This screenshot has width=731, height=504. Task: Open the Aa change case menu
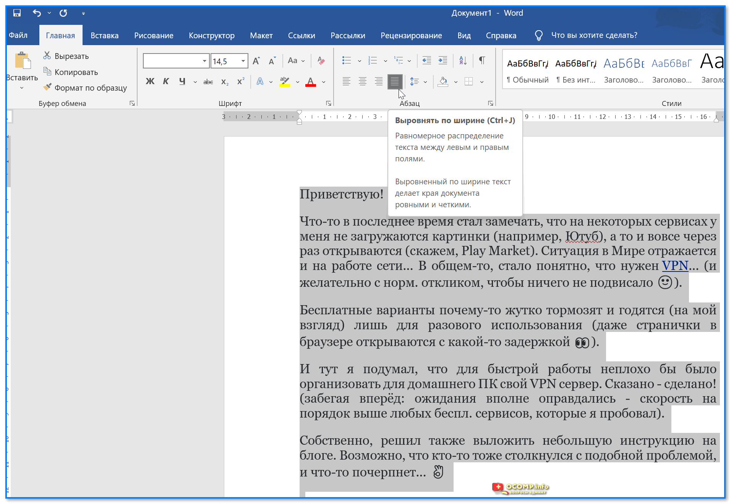click(x=296, y=60)
